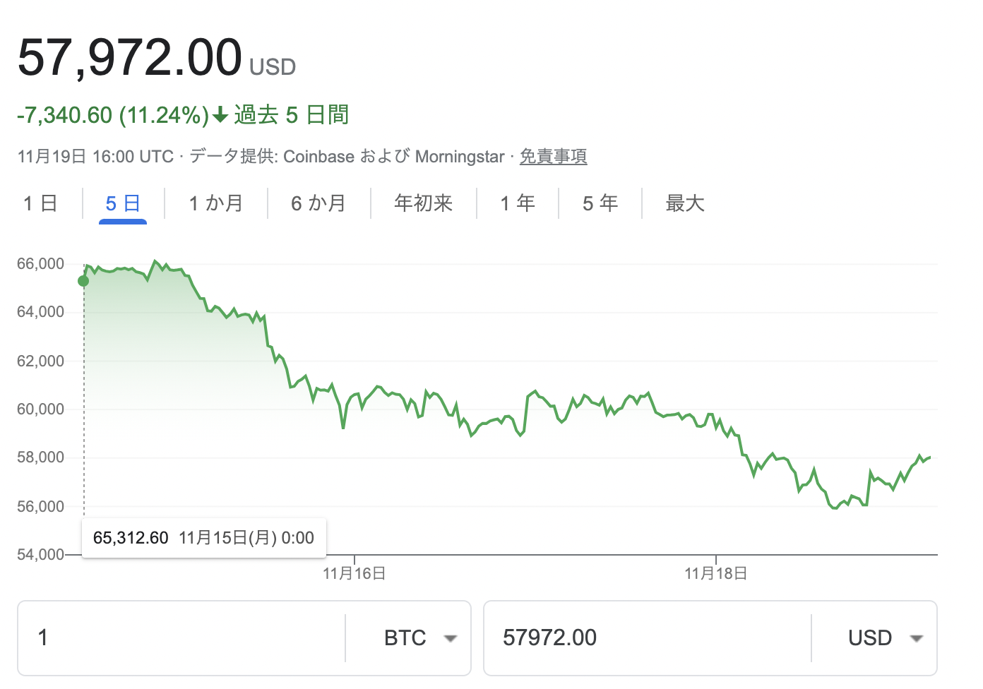The width and height of the screenshot is (983, 689).
Task: Switch to the 1 か月 range
Action: coord(215,203)
